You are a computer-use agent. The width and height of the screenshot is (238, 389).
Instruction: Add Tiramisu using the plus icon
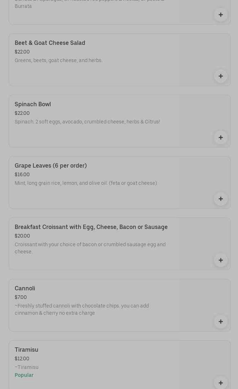220,383
